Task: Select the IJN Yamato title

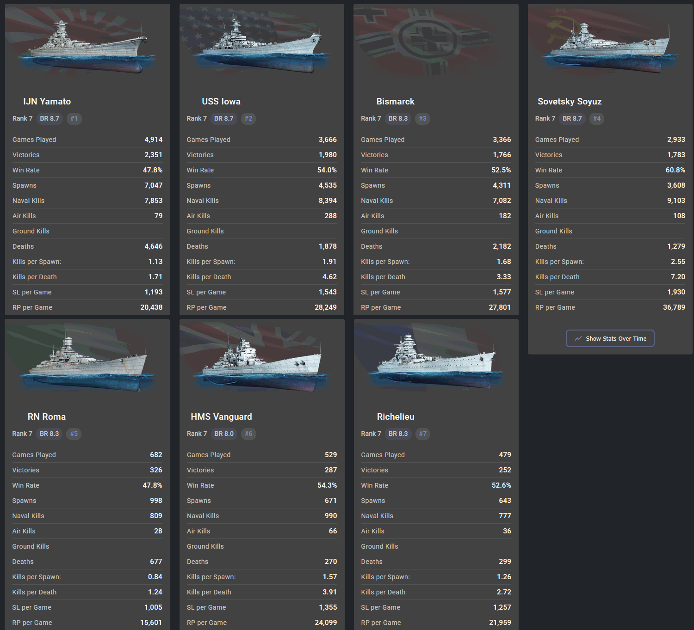Action: 47,101
